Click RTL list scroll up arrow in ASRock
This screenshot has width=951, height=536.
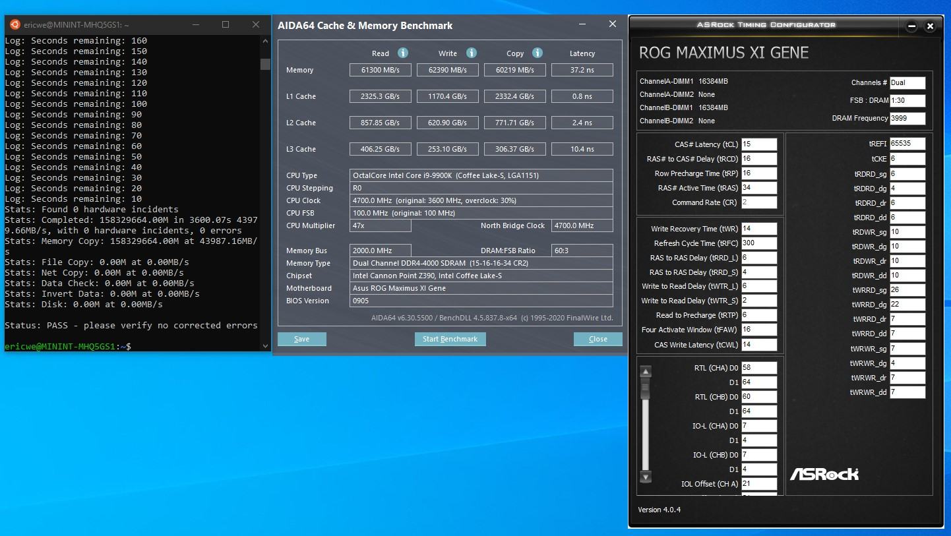click(646, 372)
